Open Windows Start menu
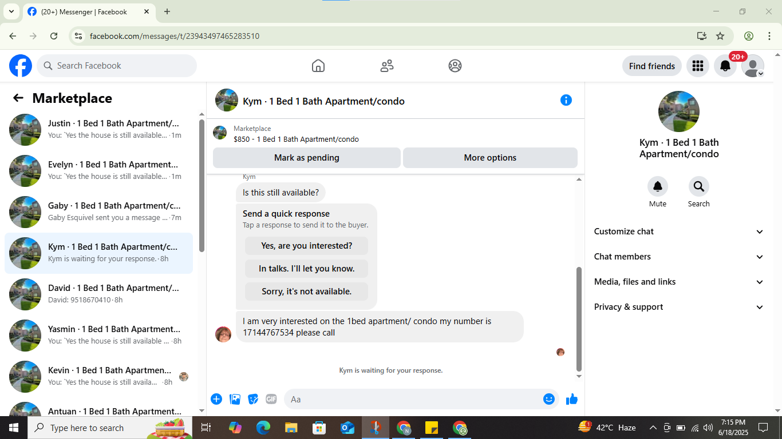This screenshot has height=439, width=782. click(13, 428)
